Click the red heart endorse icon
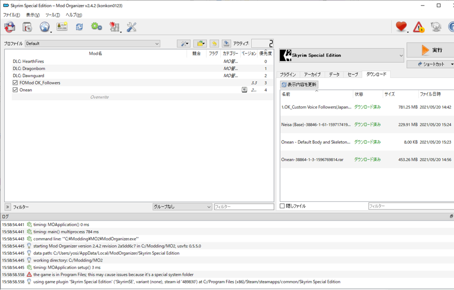Screen dimensions: 454x290 (x=401, y=27)
